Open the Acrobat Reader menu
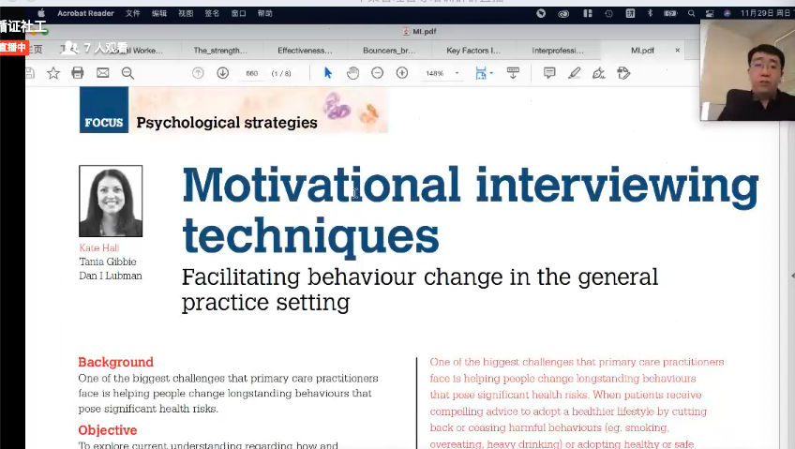This screenshot has width=795, height=449. click(x=85, y=13)
